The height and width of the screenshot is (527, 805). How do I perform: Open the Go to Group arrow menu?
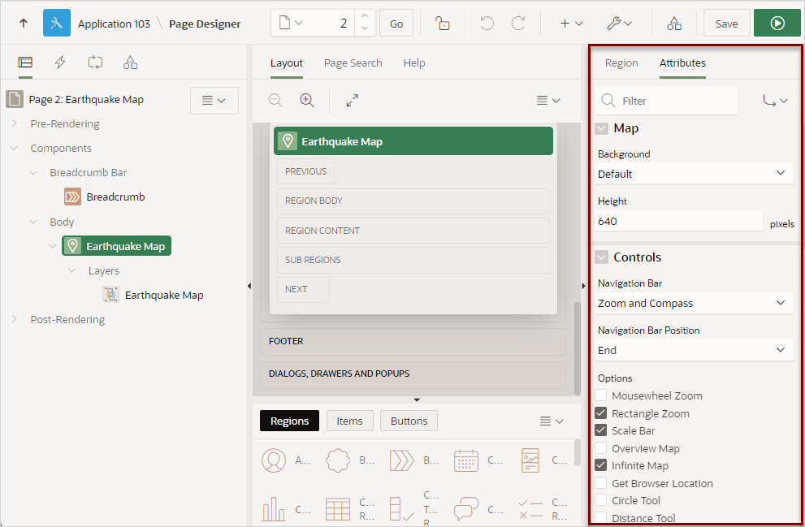click(775, 100)
